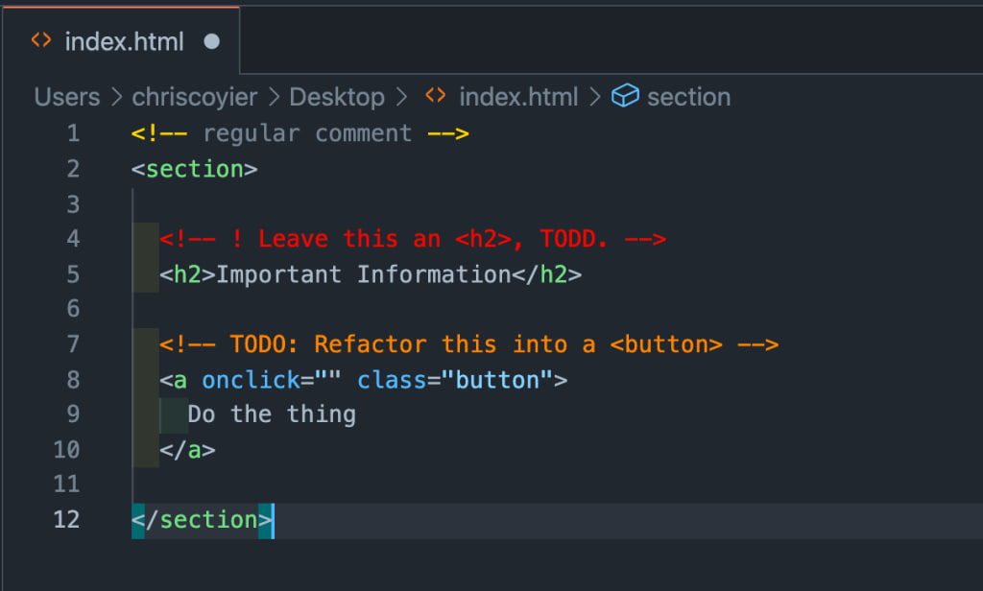The width and height of the screenshot is (983, 591).
Task: Click the HTML file icon in the index.html tab
Action: point(40,41)
